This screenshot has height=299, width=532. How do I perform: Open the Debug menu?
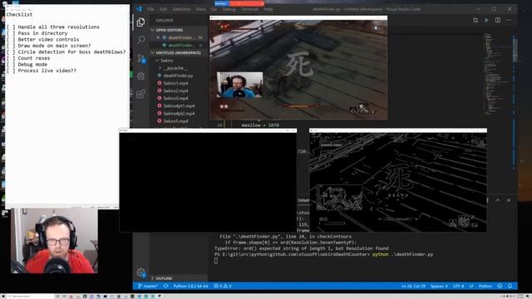pos(229,9)
